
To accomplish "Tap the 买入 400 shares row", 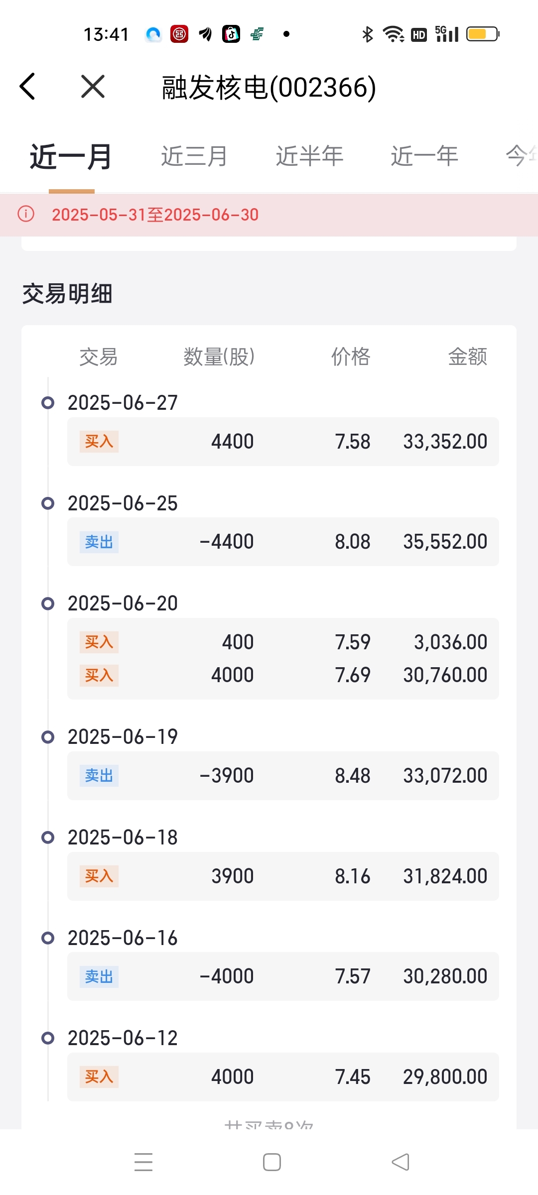I will (283, 642).
